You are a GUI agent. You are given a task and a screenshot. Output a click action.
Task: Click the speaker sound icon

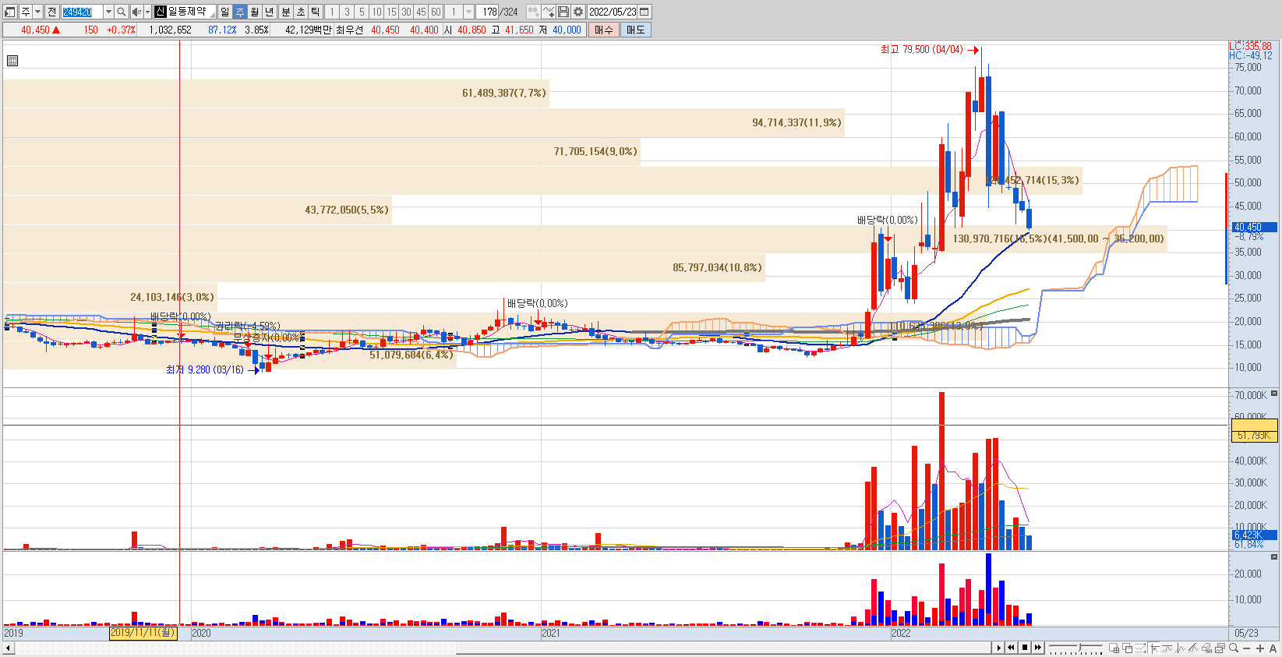point(136,12)
